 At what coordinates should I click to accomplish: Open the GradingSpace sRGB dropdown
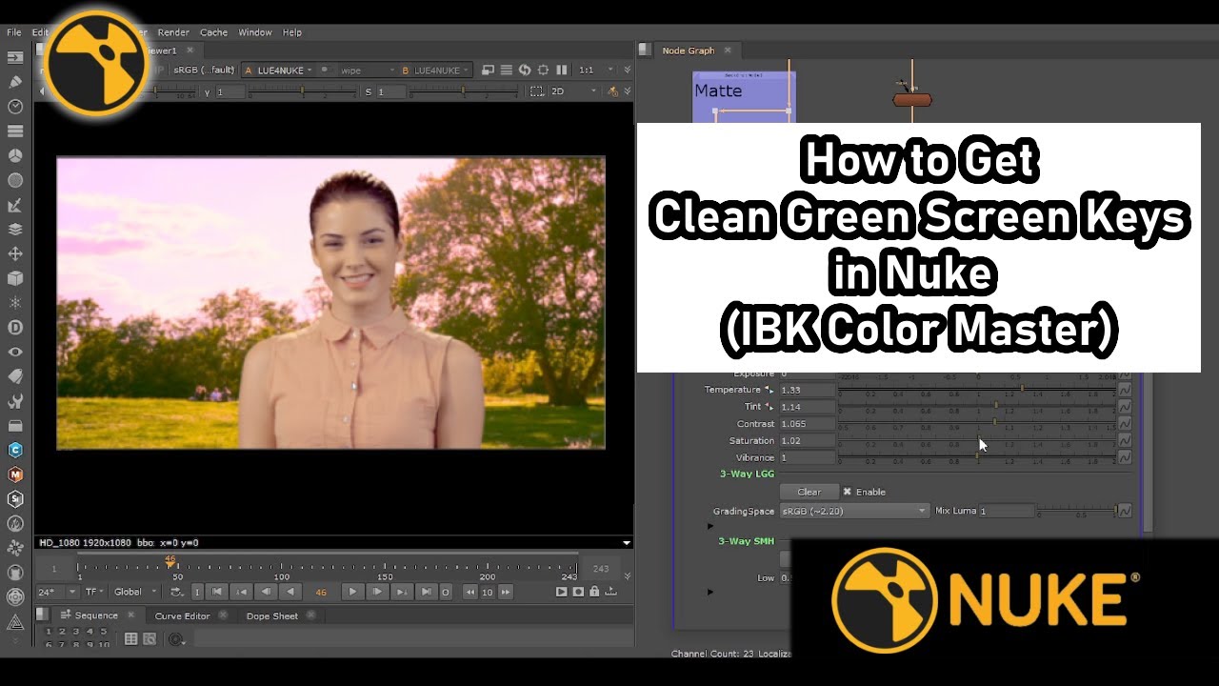point(854,511)
